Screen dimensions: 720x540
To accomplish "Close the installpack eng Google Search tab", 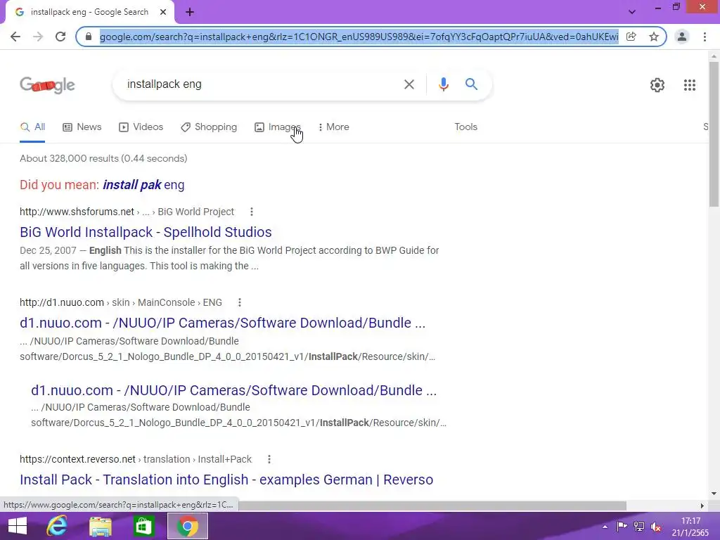I will tap(163, 13).
